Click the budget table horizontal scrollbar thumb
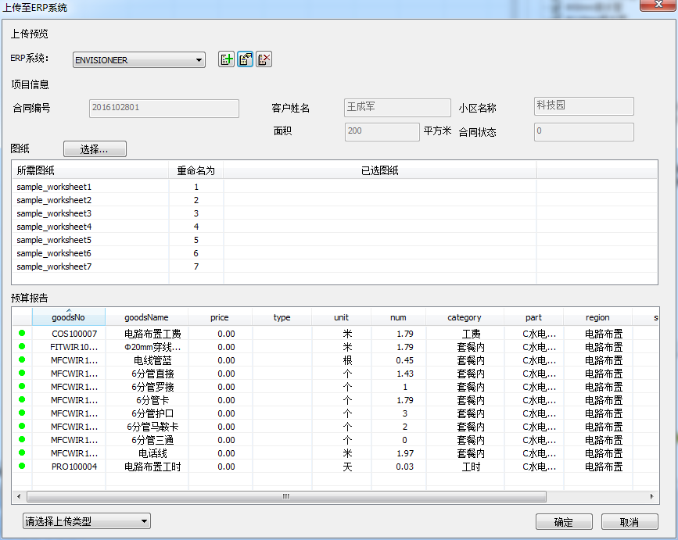The height and width of the screenshot is (540, 678). pos(286,496)
